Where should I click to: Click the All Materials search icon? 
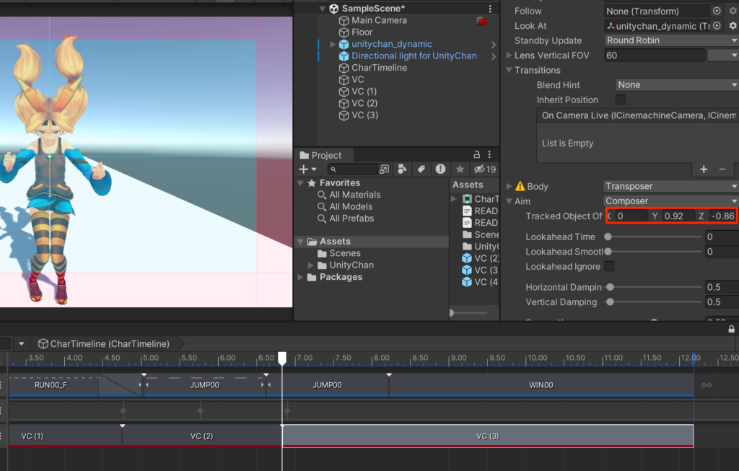tap(322, 195)
